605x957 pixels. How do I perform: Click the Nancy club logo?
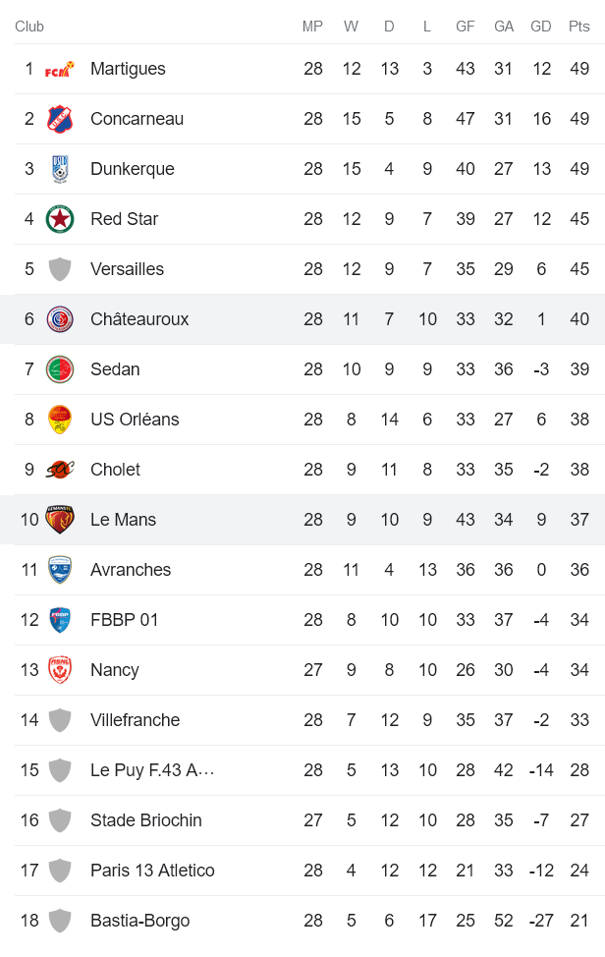(60, 670)
